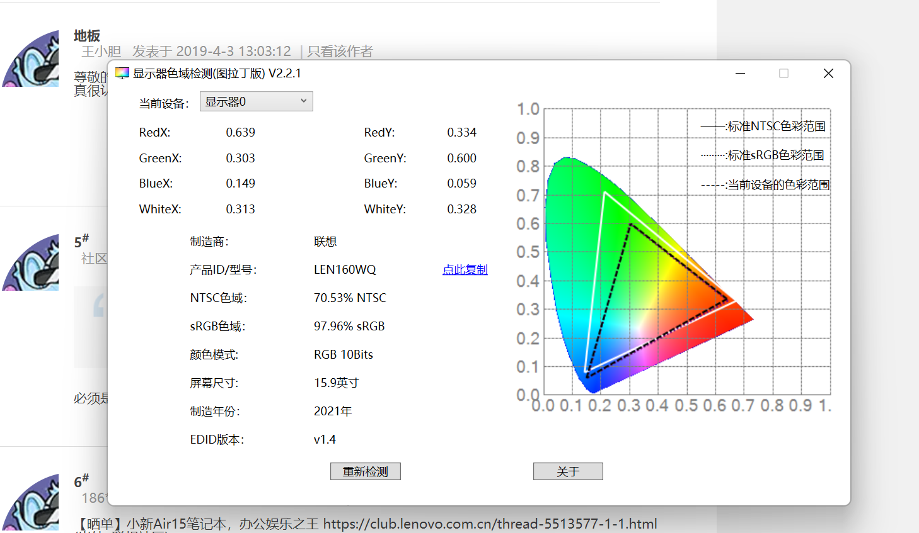Click the 6# floor number
The width and height of the screenshot is (919, 533).
81,481
